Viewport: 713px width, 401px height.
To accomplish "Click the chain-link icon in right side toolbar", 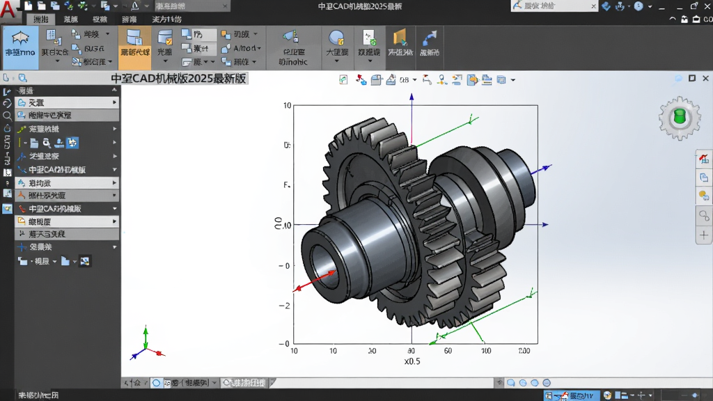I will coord(704,216).
